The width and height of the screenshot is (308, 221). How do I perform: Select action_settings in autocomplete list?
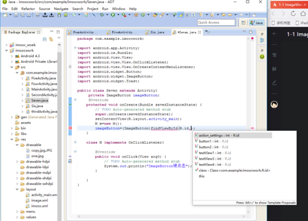point(233,135)
